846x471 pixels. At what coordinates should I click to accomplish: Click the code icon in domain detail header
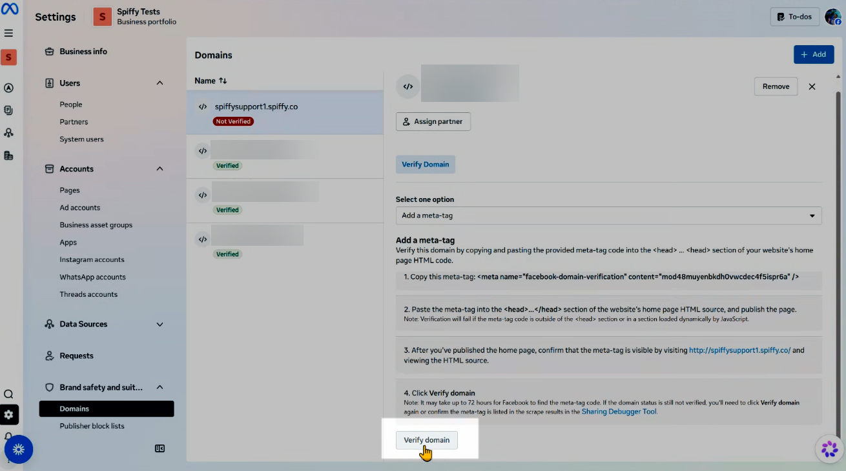pos(408,86)
